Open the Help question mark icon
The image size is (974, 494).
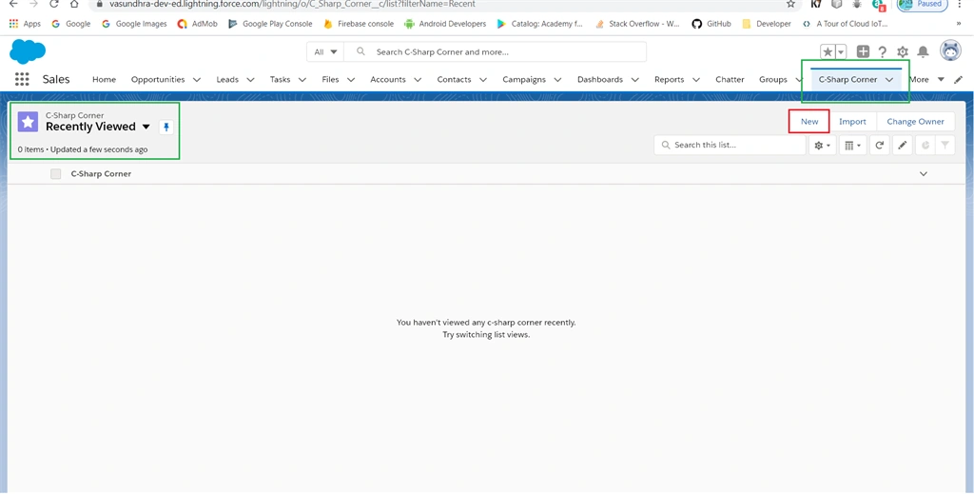coord(882,52)
